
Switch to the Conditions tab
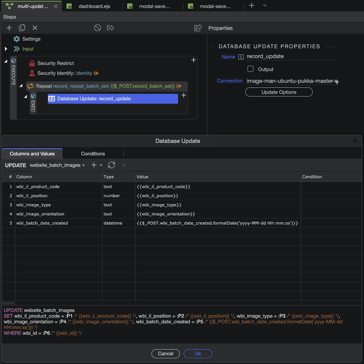pyautogui.click(x=93, y=154)
